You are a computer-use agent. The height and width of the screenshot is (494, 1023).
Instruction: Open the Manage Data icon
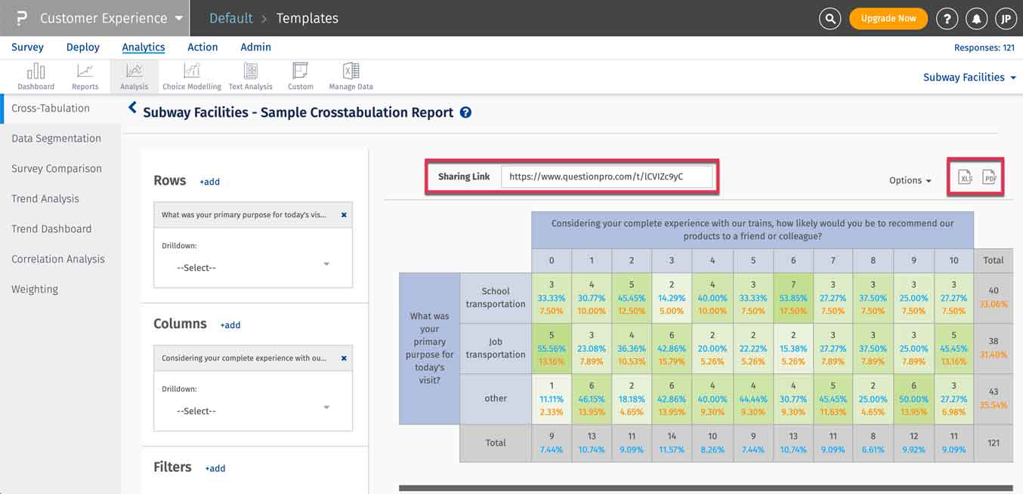351,77
